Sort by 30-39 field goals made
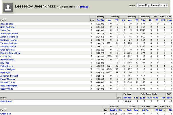173x115 pixels. 149,98
